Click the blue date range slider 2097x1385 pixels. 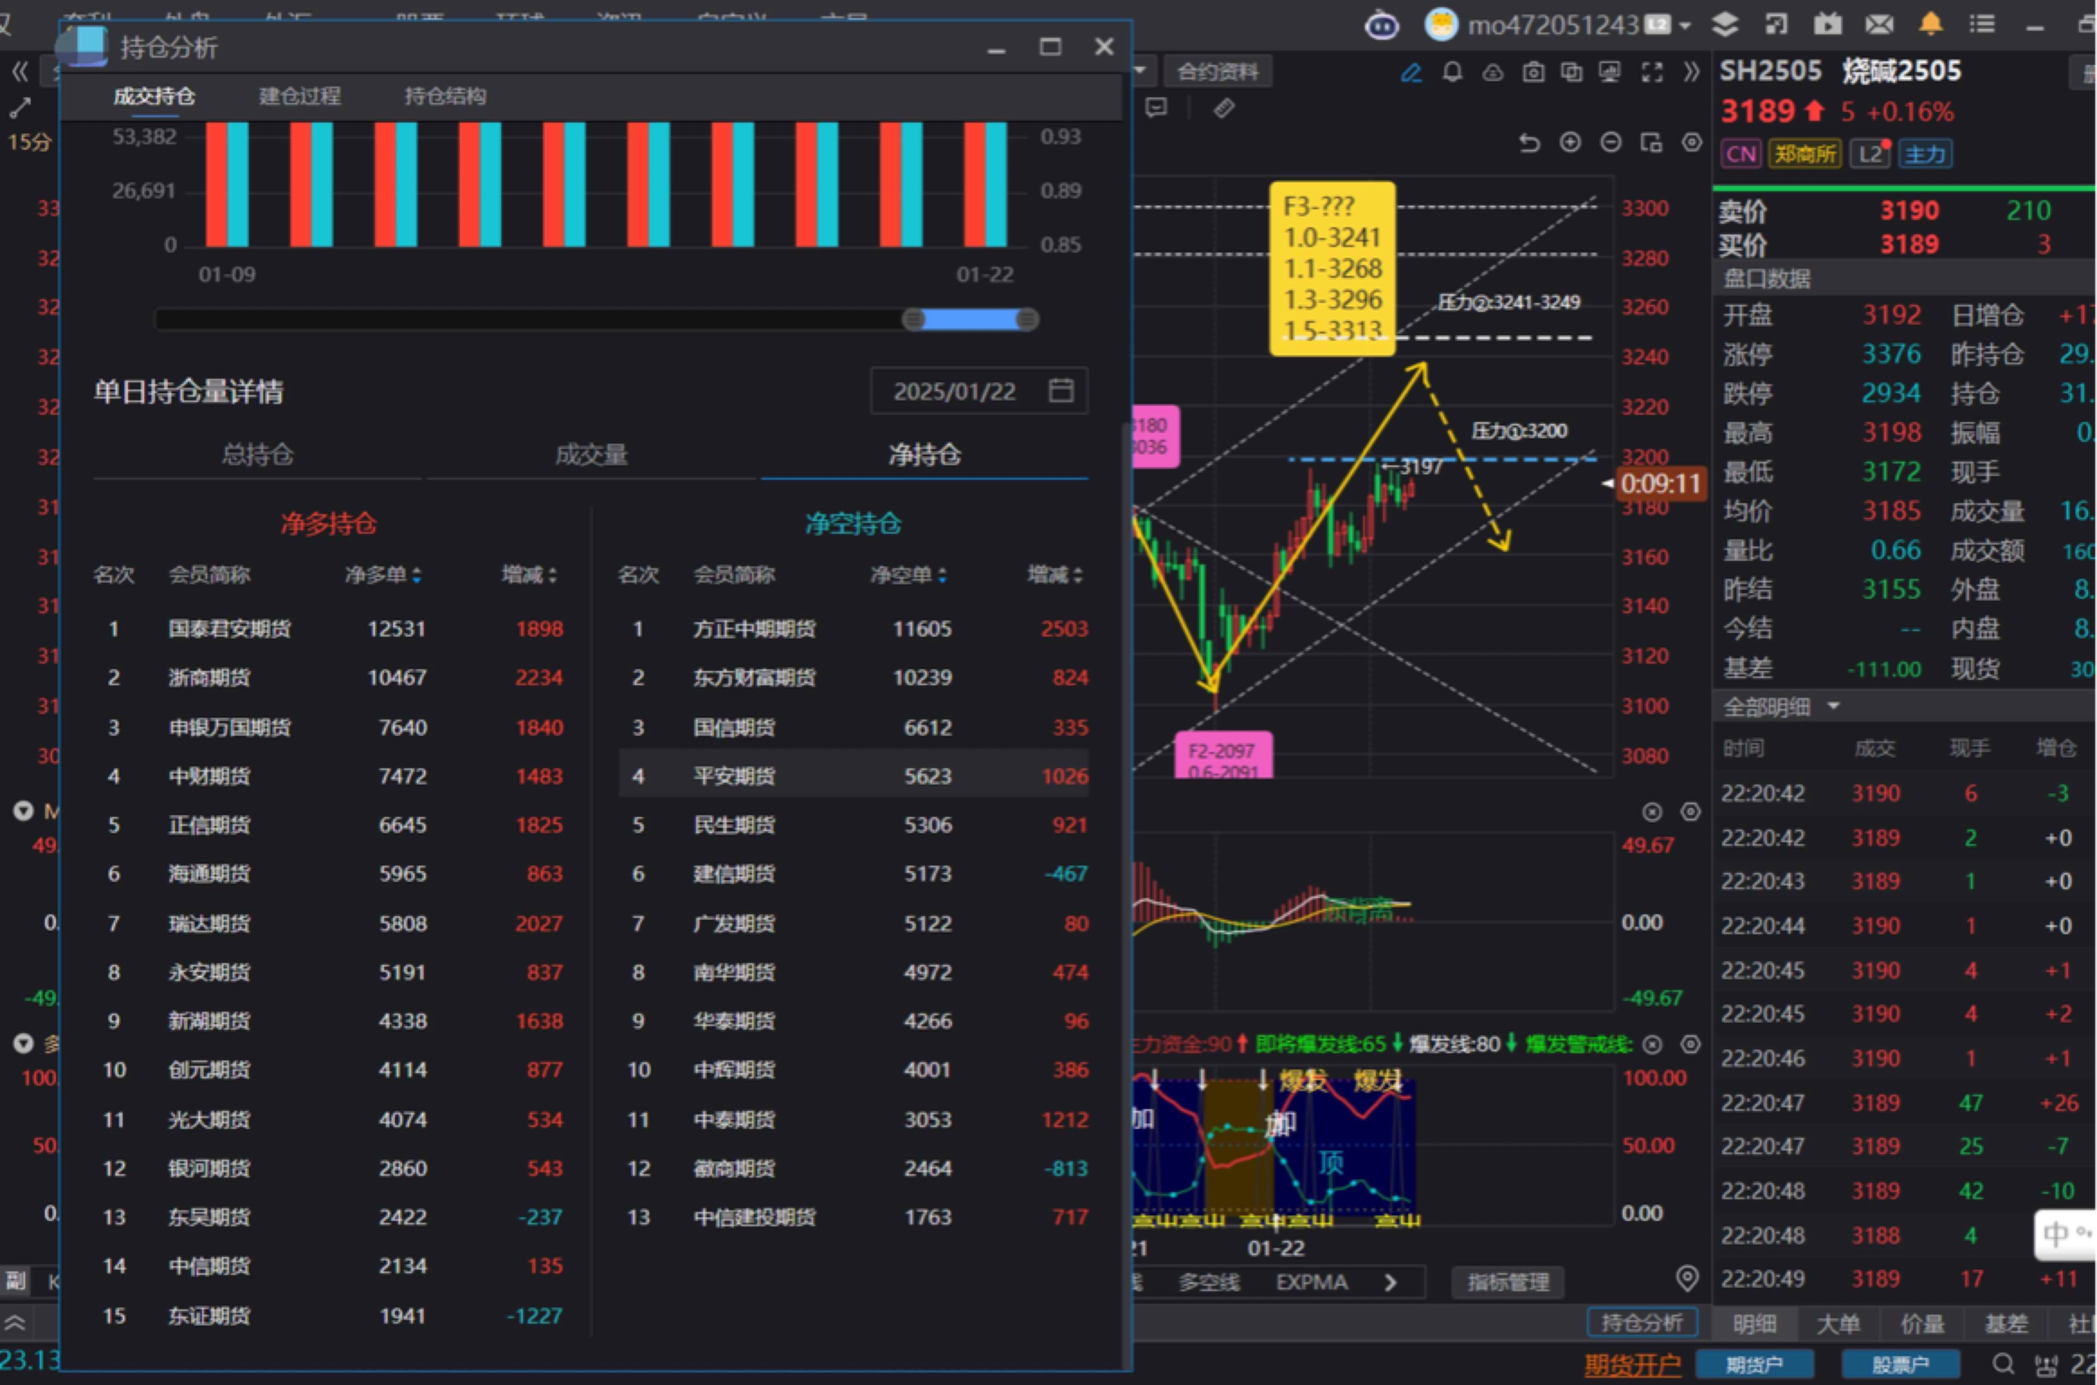969,320
